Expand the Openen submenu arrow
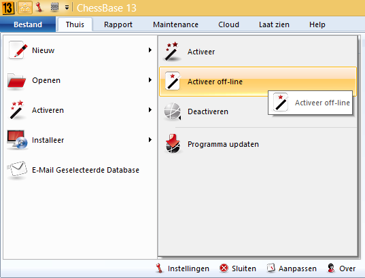The image size is (365, 278). (x=150, y=80)
